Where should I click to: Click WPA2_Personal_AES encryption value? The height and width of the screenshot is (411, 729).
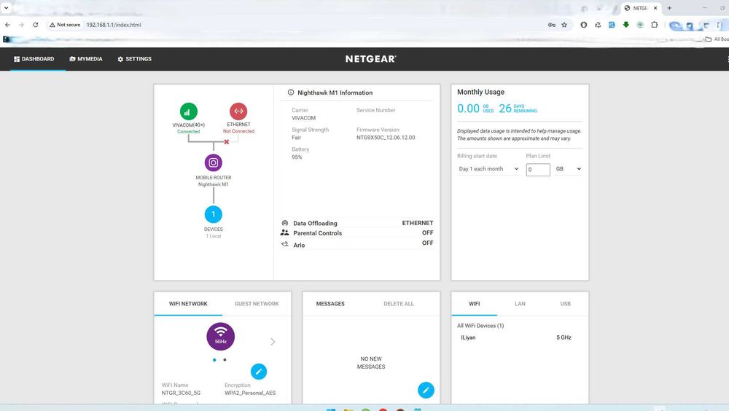click(250, 393)
